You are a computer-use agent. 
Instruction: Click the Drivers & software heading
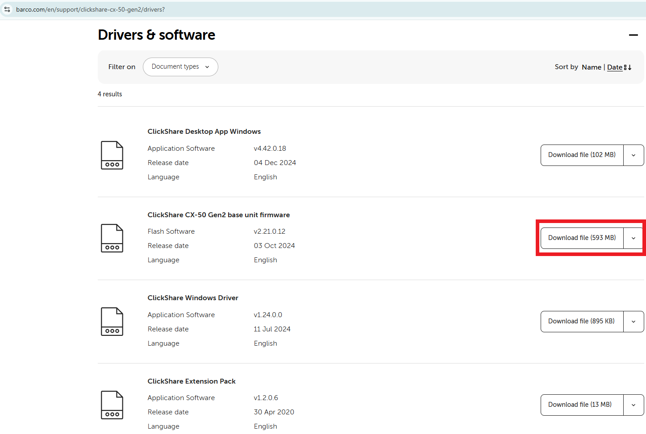click(x=157, y=35)
